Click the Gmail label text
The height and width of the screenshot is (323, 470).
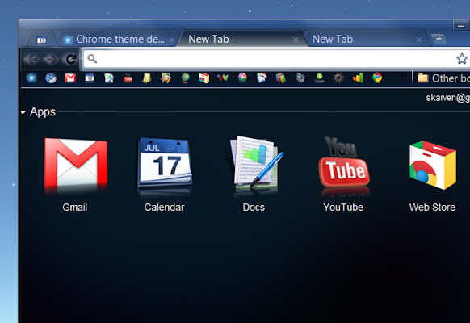coord(75,208)
